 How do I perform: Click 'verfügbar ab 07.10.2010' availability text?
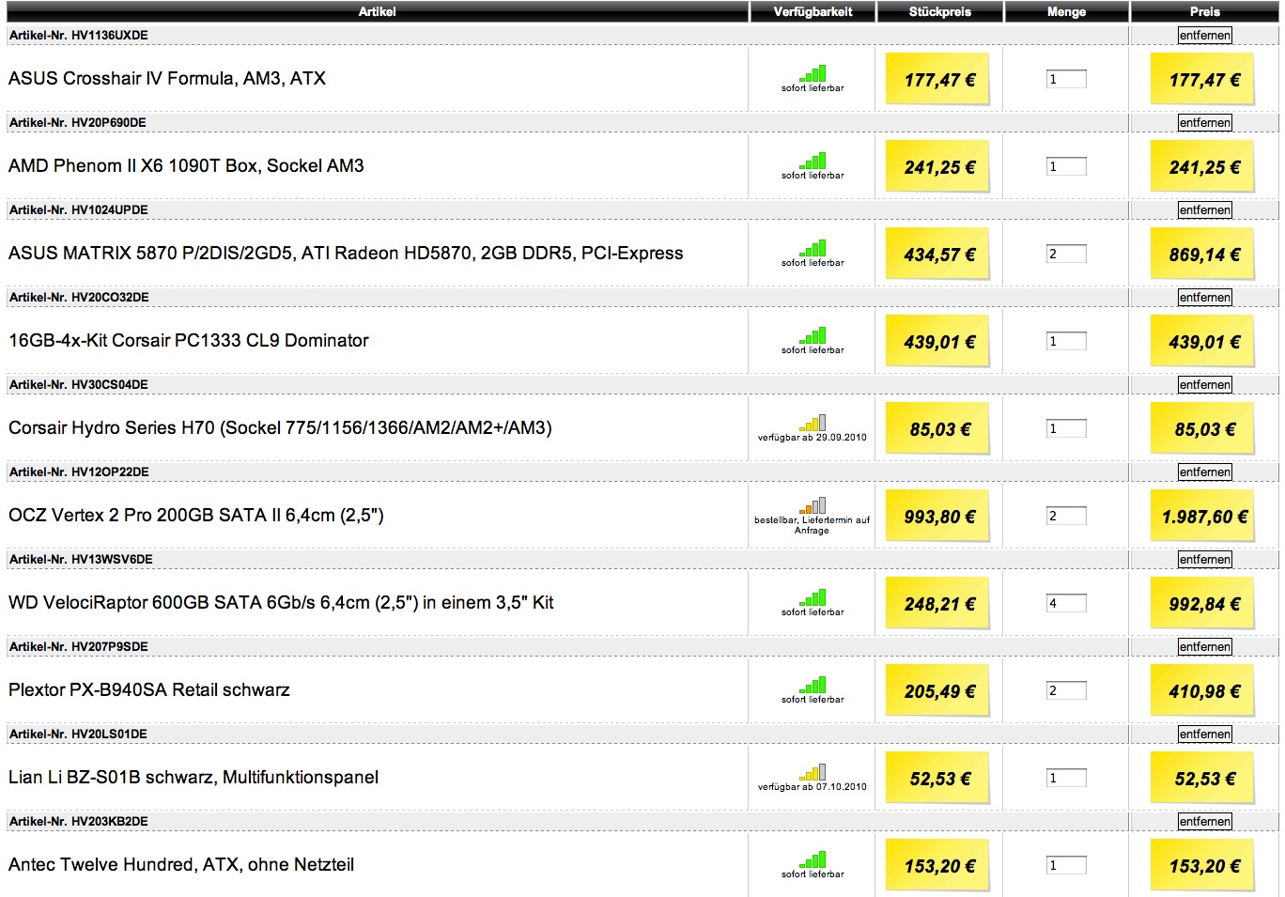tap(813, 787)
